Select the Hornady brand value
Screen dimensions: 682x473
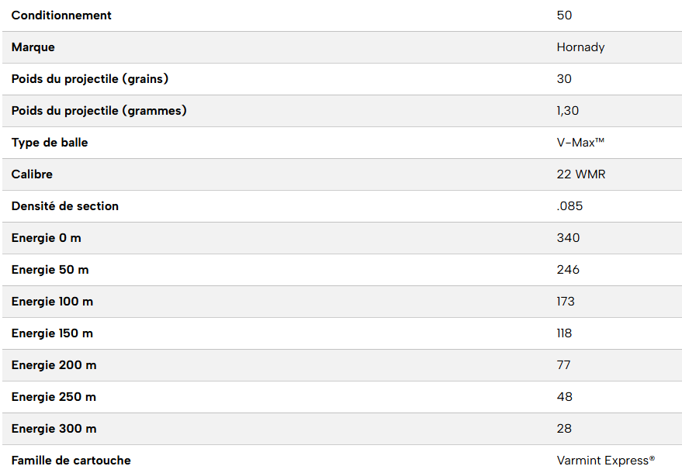(x=580, y=47)
